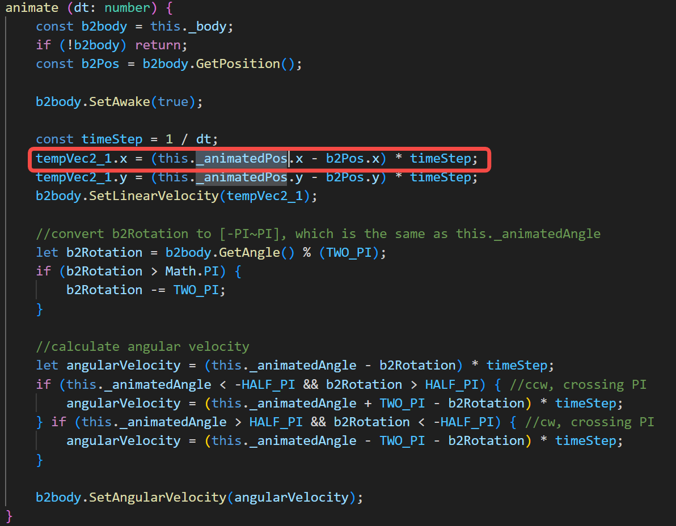The image size is (676, 526).
Task: Click 'tempVec2_1.x' assignment target
Action: tap(82, 159)
